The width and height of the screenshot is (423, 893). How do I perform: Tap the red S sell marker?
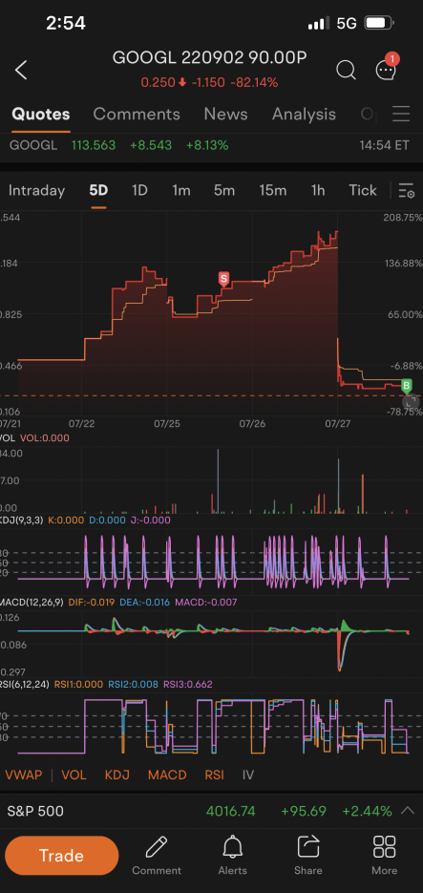pyautogui.click(x=223, y=279)
